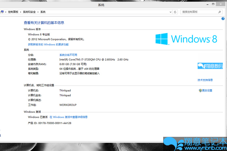Click the refresh button in address bar
This screenshot has height=151, width=227.
[175, 12]
